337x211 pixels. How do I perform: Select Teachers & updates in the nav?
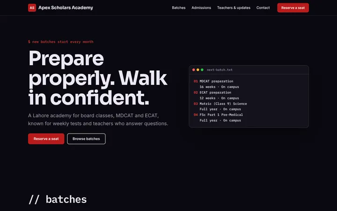pos(234,8)
